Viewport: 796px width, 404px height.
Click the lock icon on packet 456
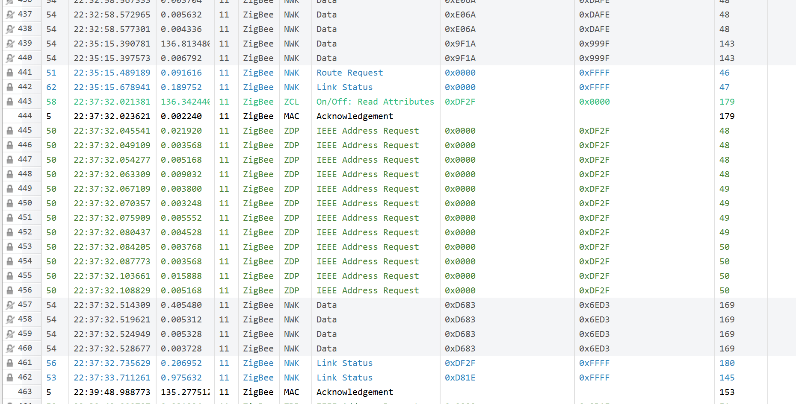[10, 291]
